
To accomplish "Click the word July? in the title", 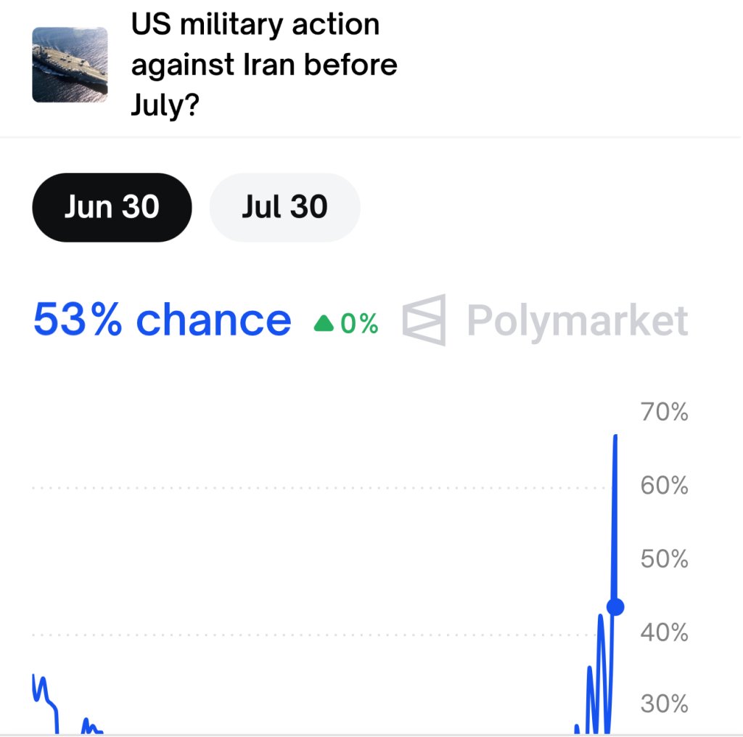I will coord(165,105).
